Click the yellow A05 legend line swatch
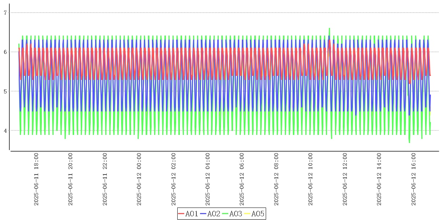The image size is (443, 220). point(247,214)
